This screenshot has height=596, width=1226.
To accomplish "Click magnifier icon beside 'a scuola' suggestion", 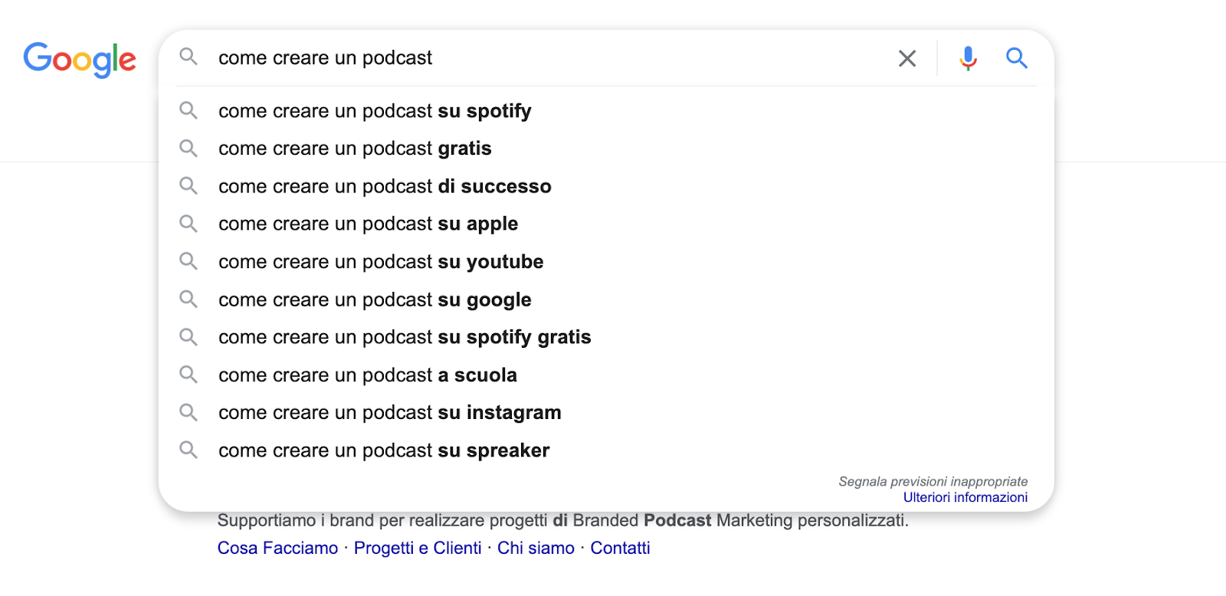I will click(x=188, y=375).
